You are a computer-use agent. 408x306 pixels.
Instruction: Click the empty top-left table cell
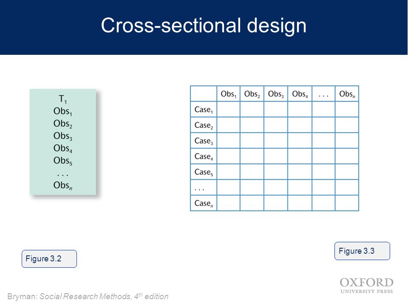tap(204, 93)
